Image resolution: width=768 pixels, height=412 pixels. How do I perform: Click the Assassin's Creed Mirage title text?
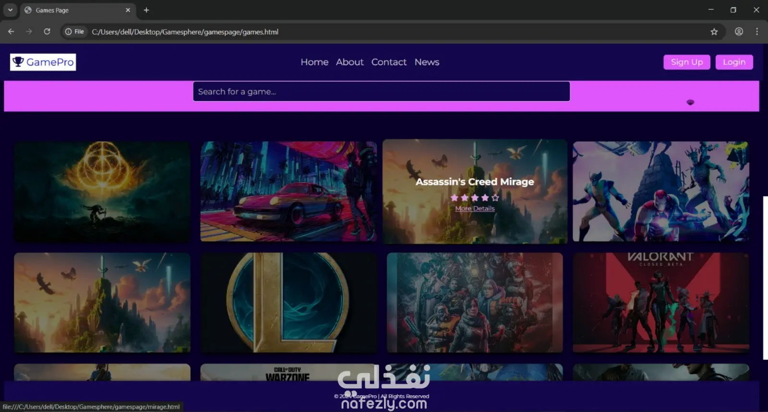475,182
